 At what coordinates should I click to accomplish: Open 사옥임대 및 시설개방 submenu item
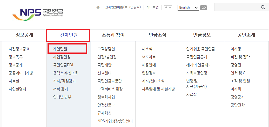(158, 89)
